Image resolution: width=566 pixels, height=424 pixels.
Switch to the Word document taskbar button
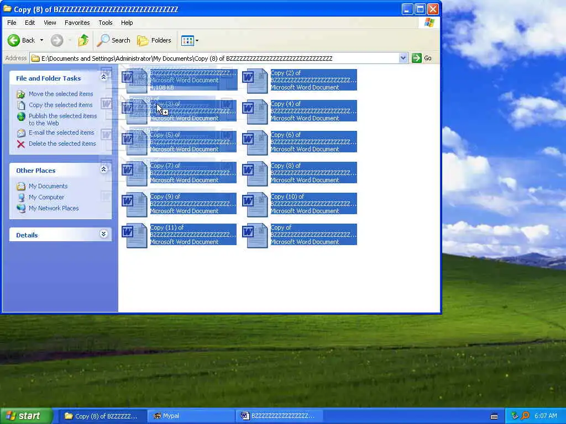(x=280, y=416)
